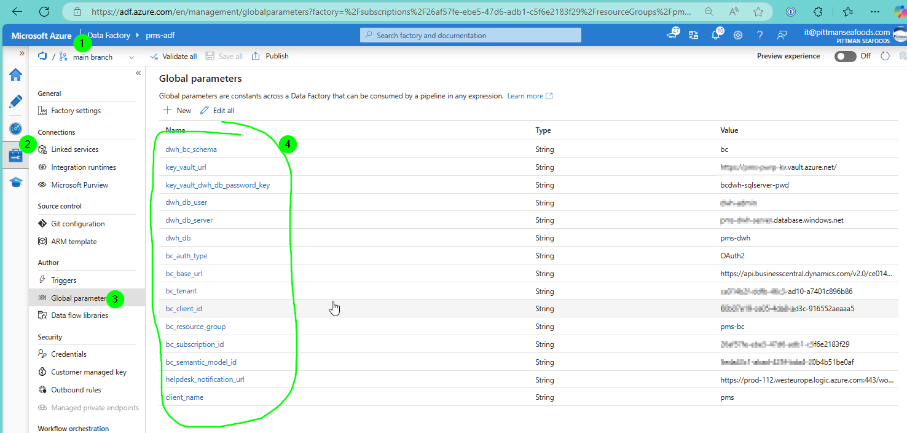Viewport: 907px width, 433px height.
Task: Open the Monitor gauge hub icon
Action: tap(15, 129)
